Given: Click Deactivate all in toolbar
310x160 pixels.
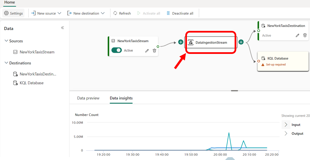Looking at the screenshot, I should (180, 13).
